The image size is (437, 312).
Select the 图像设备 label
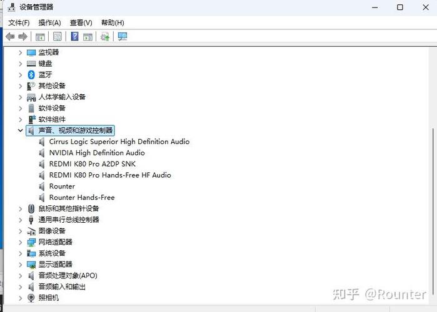click(x=52, y=231)
